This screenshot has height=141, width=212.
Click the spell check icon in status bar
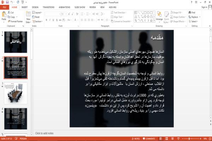pyautogui.click(x=16, y=139)
